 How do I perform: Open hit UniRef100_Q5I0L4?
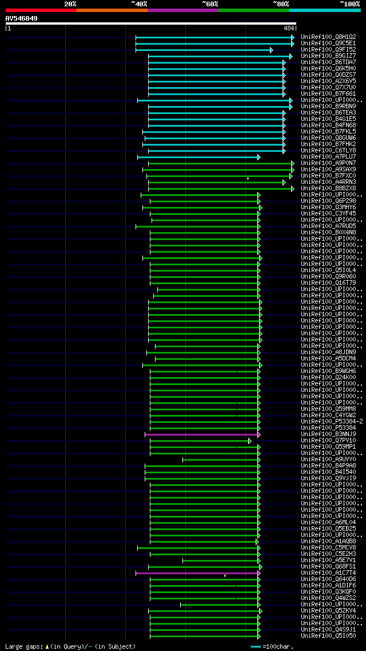click(x=328, y=270)
